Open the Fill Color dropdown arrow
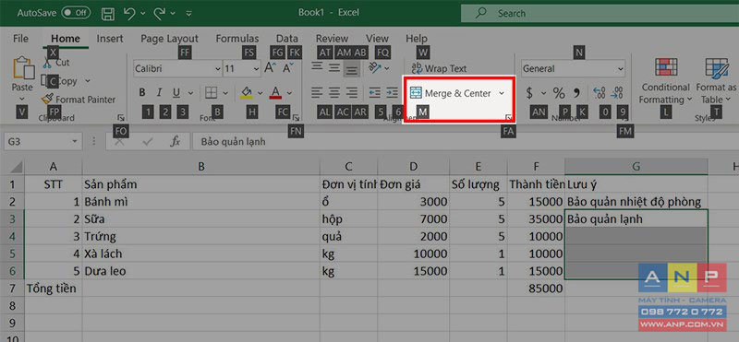 pyautogui.click(x=260, y=93)
